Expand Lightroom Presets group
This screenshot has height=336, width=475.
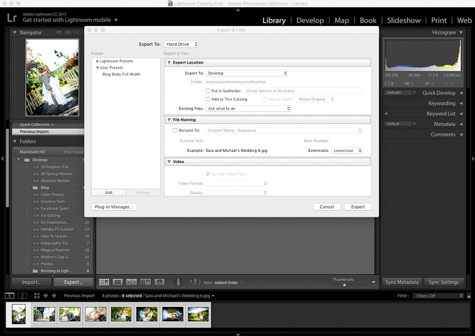click(x=97, y=61)
